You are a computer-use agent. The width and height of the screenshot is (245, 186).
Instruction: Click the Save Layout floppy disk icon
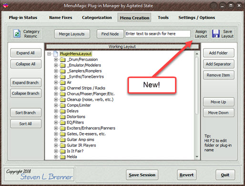(216, 33)
